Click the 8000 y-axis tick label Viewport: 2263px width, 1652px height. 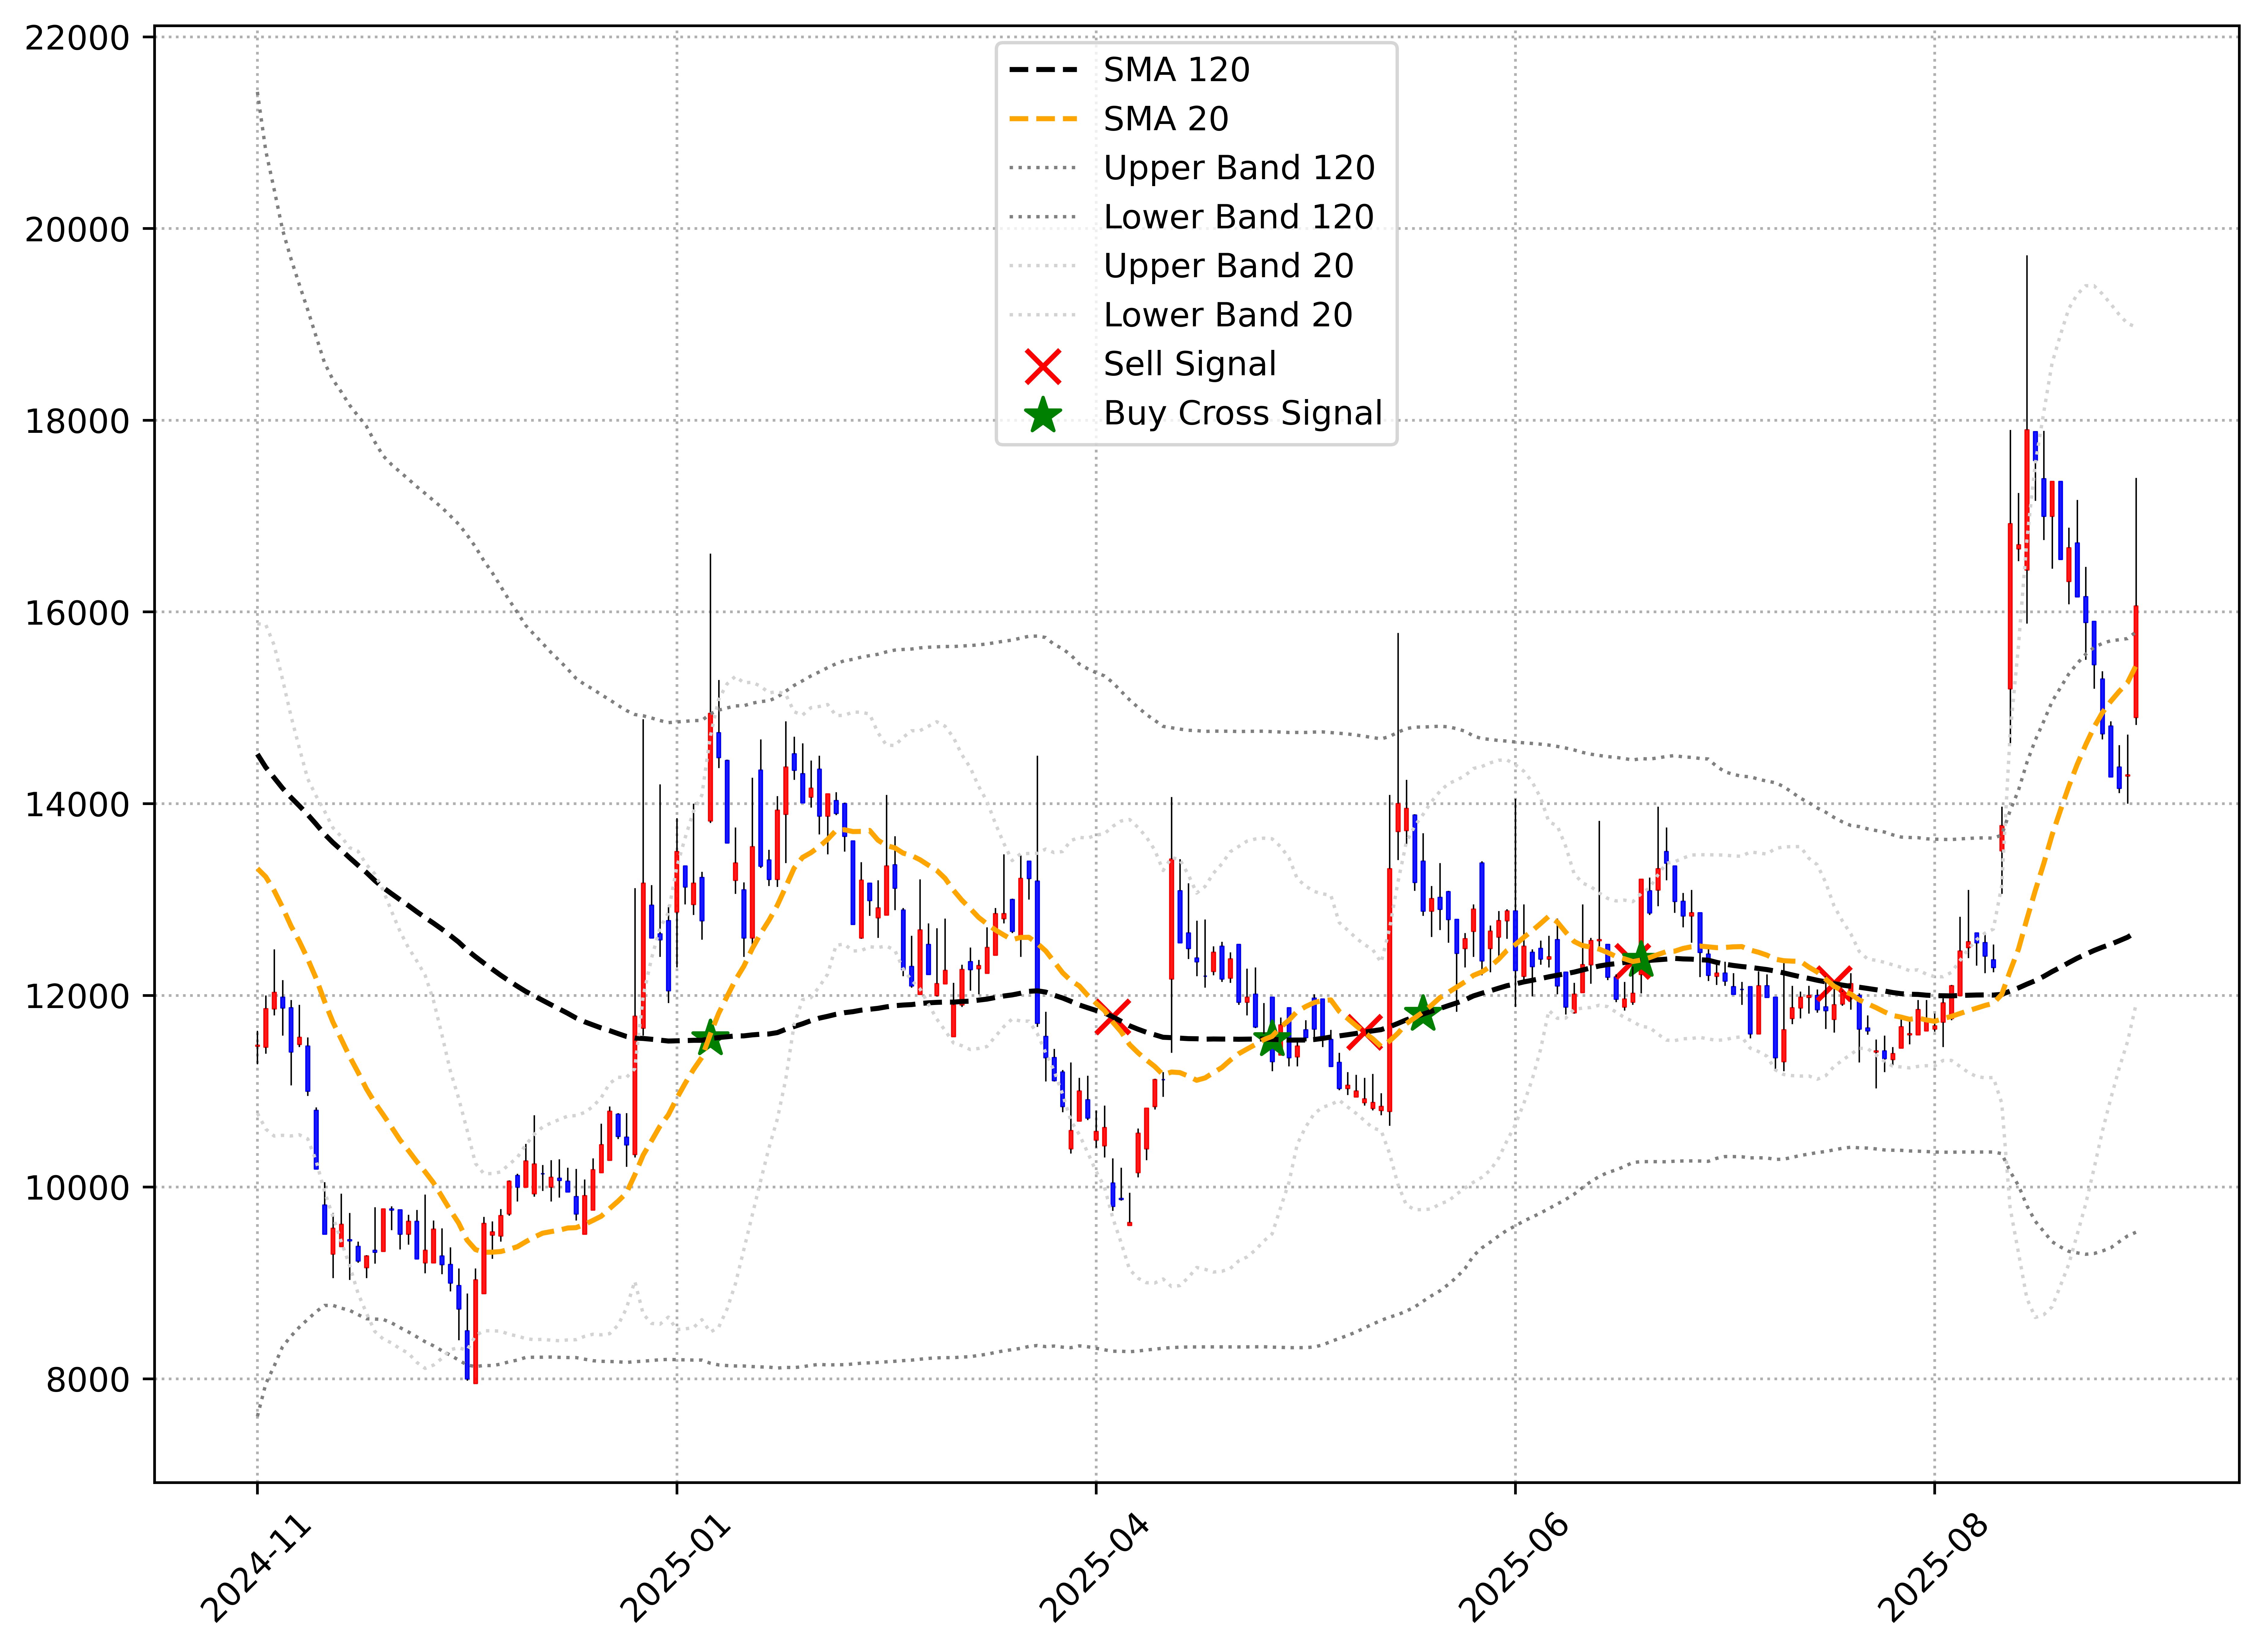point(88,1380)
